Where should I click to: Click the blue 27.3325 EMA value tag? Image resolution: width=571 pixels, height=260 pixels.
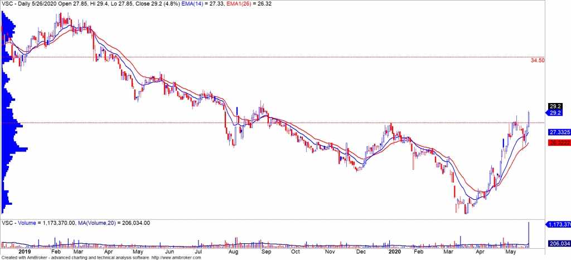click(558, 133)
